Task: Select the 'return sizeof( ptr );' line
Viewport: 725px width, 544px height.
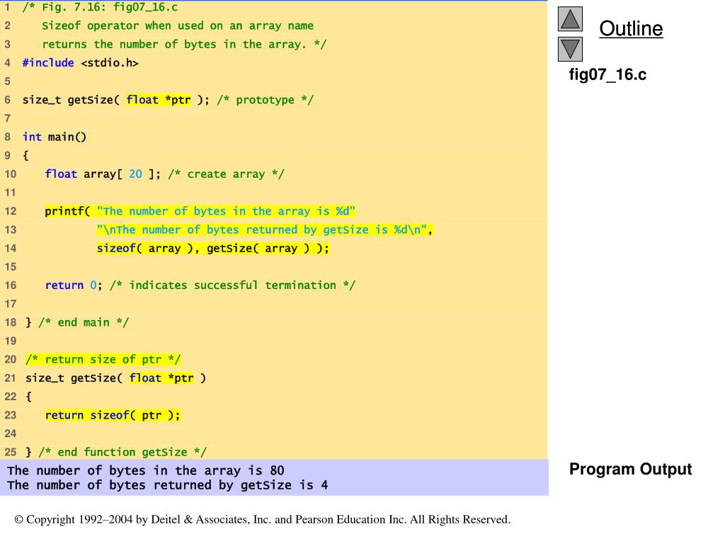Action: 113,415
